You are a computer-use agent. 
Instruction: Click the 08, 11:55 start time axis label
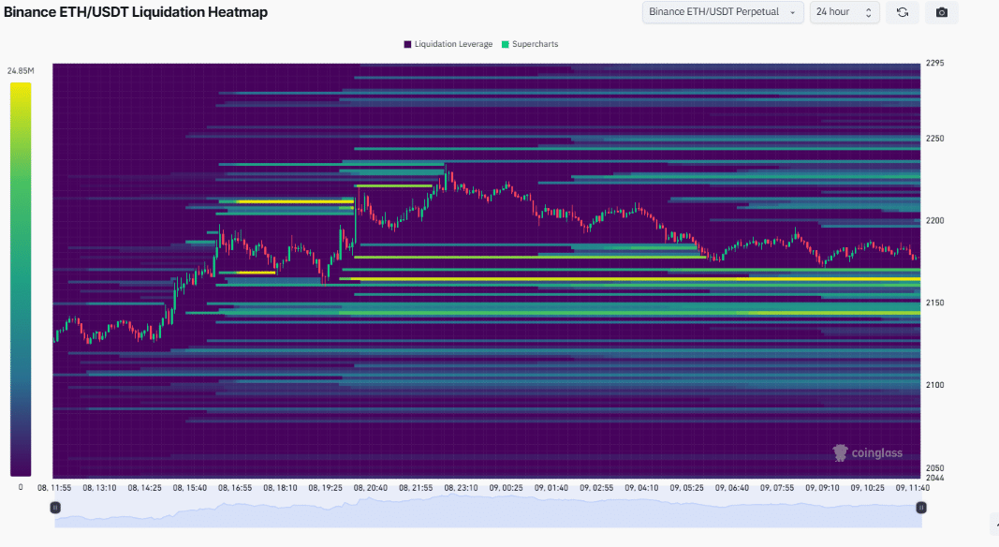click(x=55, y=488)
